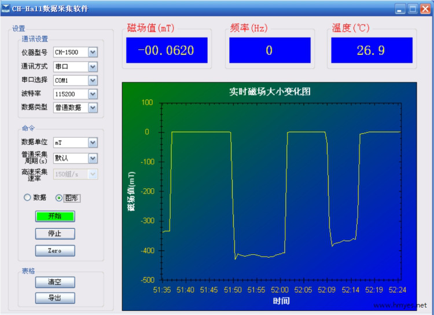Click the 磁场值(mT) heading label
This screenshot has width=434, height=315.
point(151,28)
